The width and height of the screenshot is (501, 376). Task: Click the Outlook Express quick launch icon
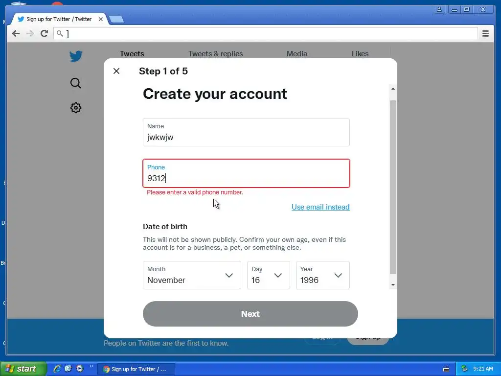tap(68, 369)
